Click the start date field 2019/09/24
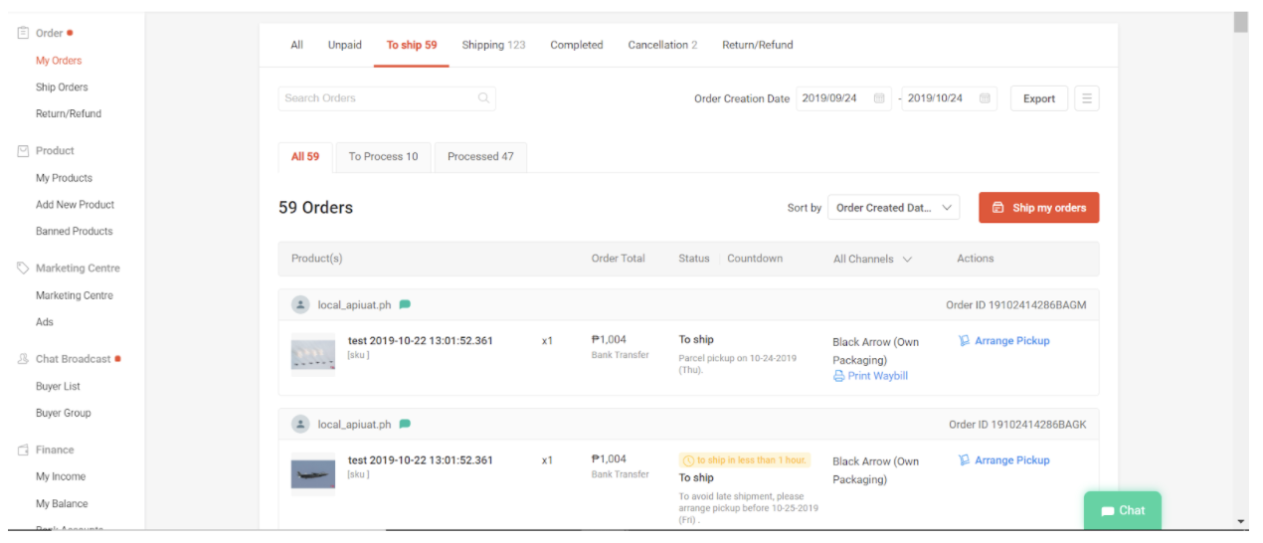1263x543 pixels. click(843, 98)
